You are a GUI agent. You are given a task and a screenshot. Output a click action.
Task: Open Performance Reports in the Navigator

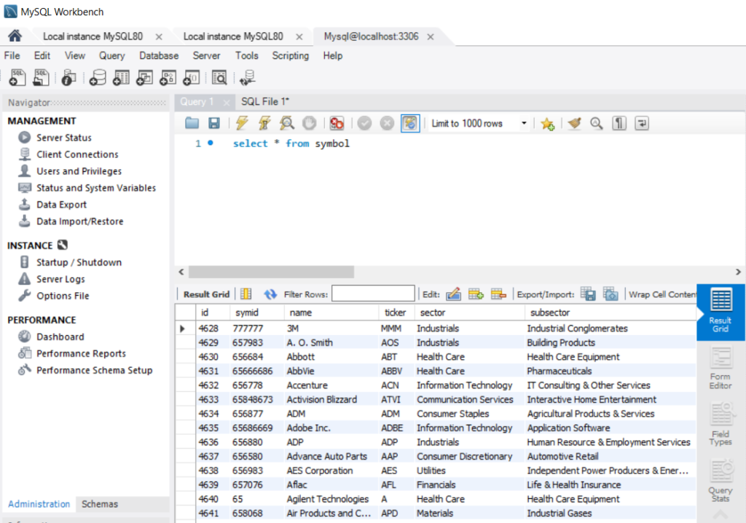[81, 353]
